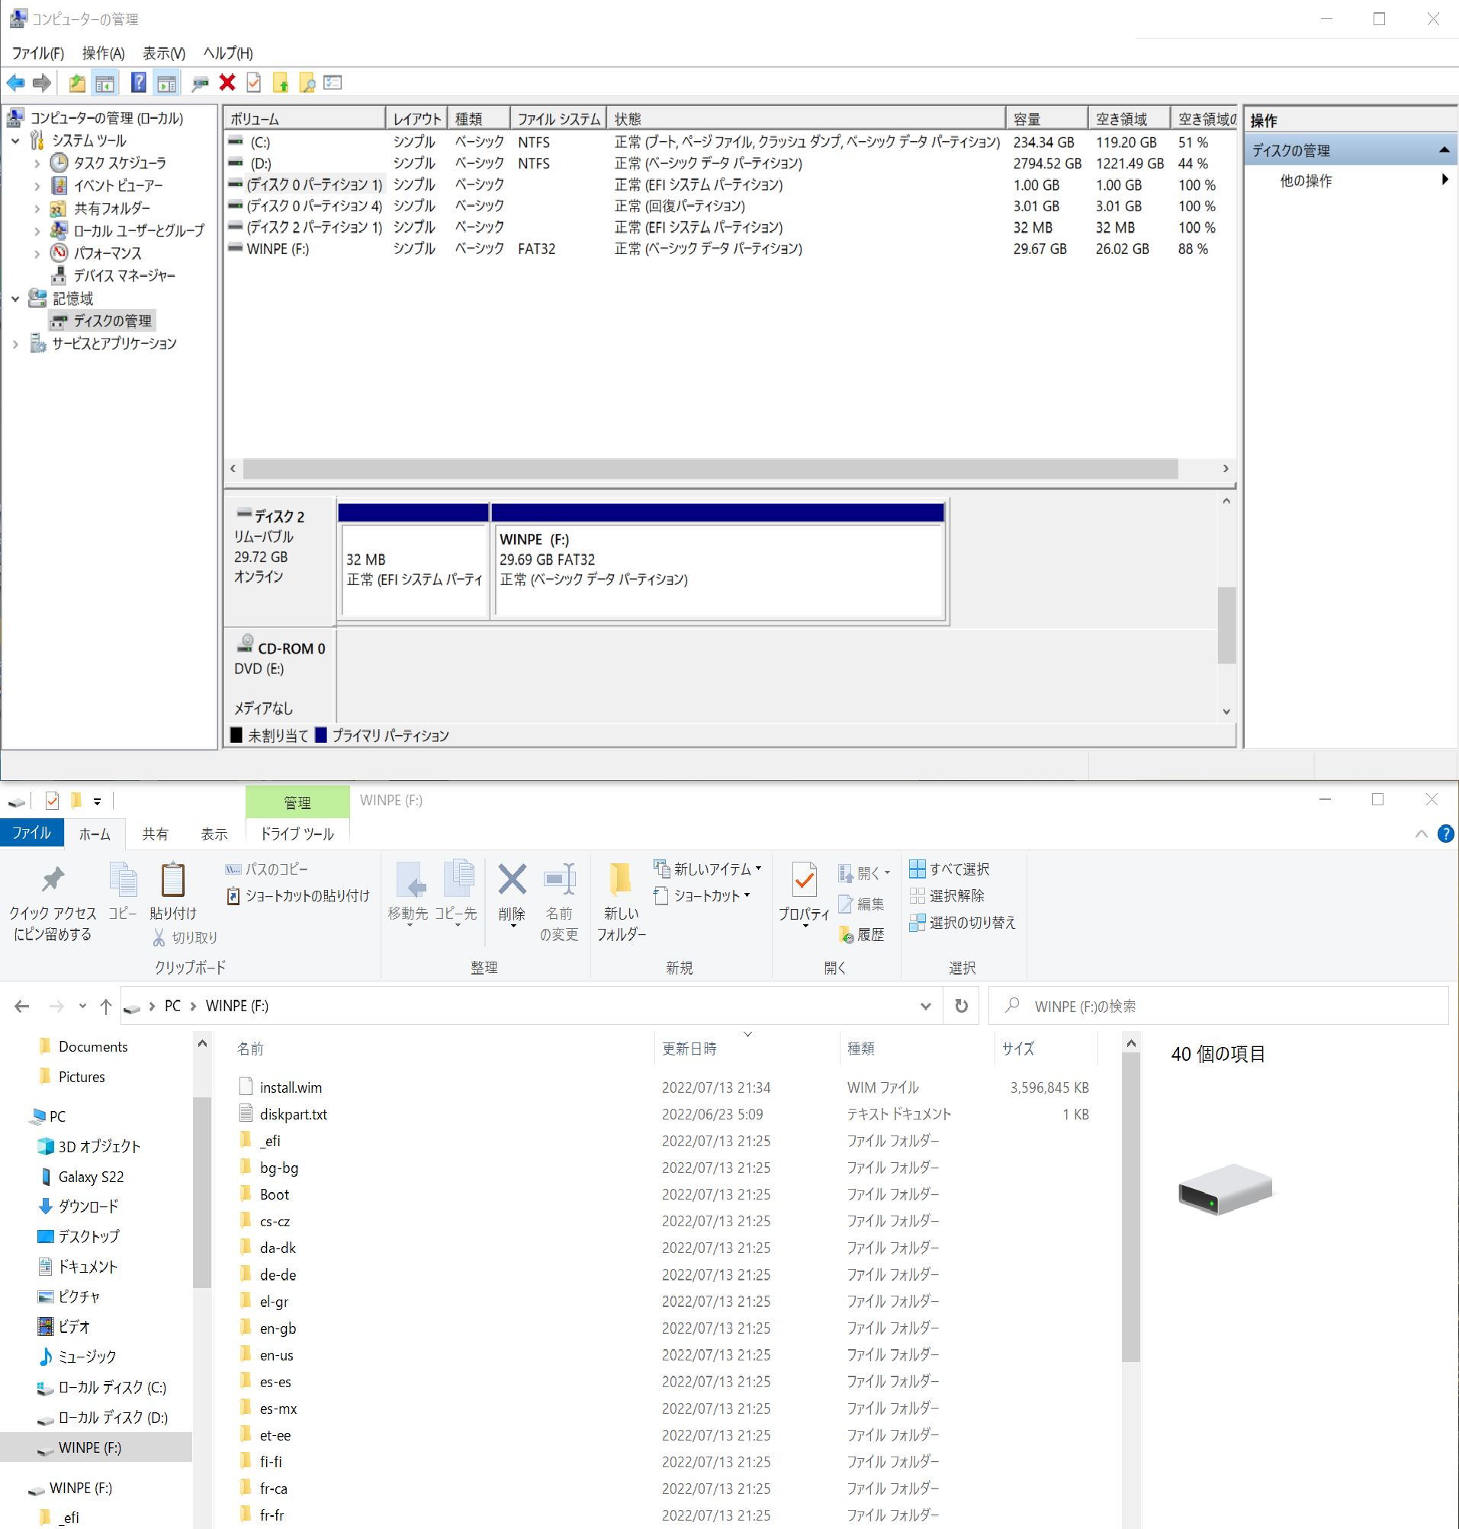The width and height of the screenshot is (1459, 1529).
Task: Click the クイックアクセスにピン留めする pin icon
Action: click(x=52, y=887)
